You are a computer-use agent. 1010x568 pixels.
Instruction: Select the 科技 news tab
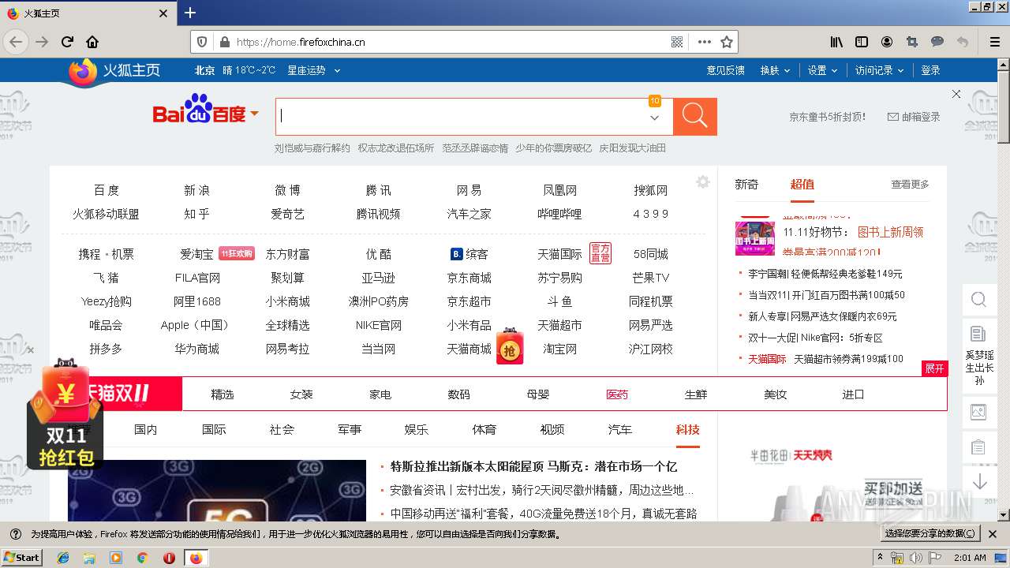(687, 429)
